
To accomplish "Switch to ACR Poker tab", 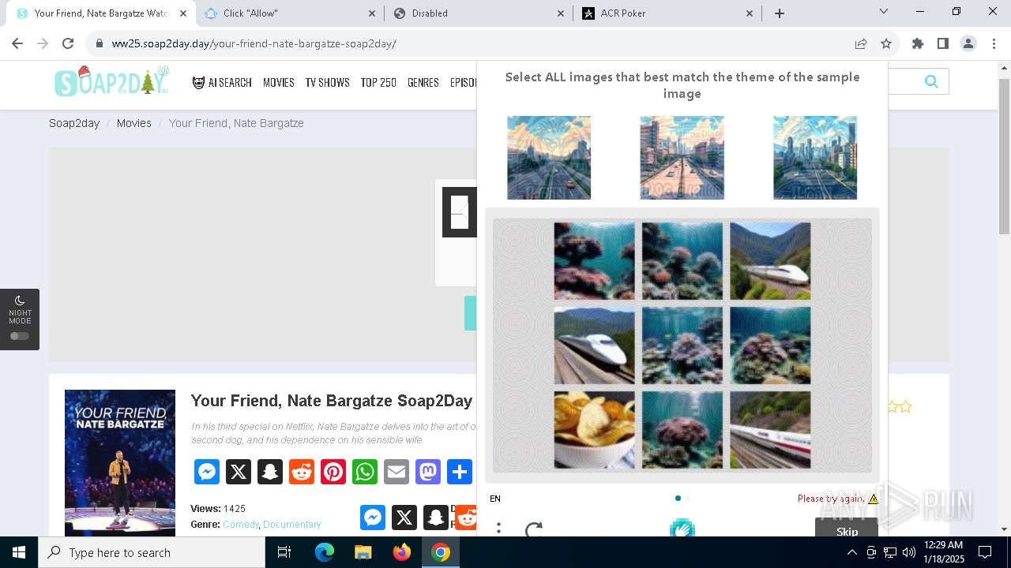I will tap(668, 13).
